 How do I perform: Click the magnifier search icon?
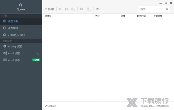tap(167, 9)
